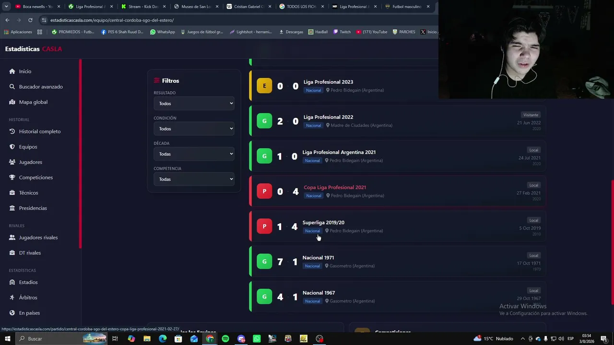614x345 pixels.
Task: Open the PARCHES bookmark
Action: tap(403, 32)
